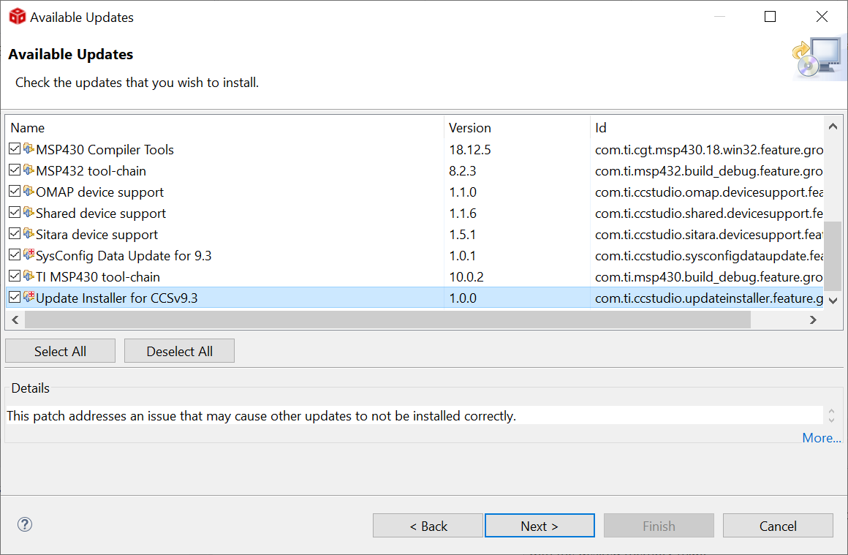Proceed with the Next button
848x555 pixels.
[540, 526]
